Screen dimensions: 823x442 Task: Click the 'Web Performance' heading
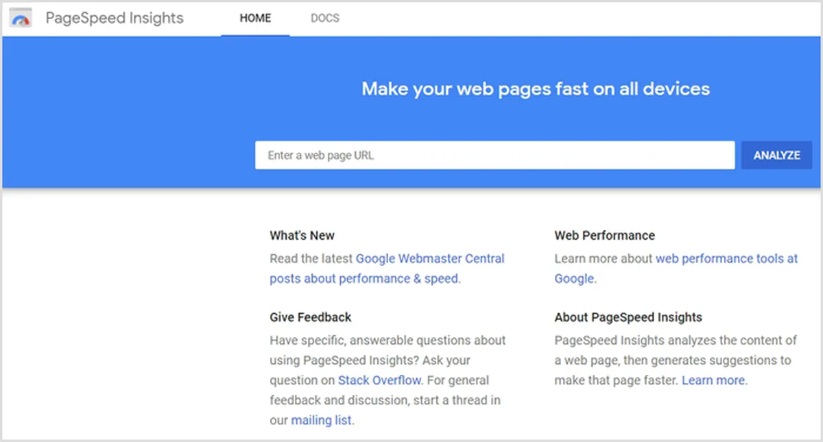(604, 235)
